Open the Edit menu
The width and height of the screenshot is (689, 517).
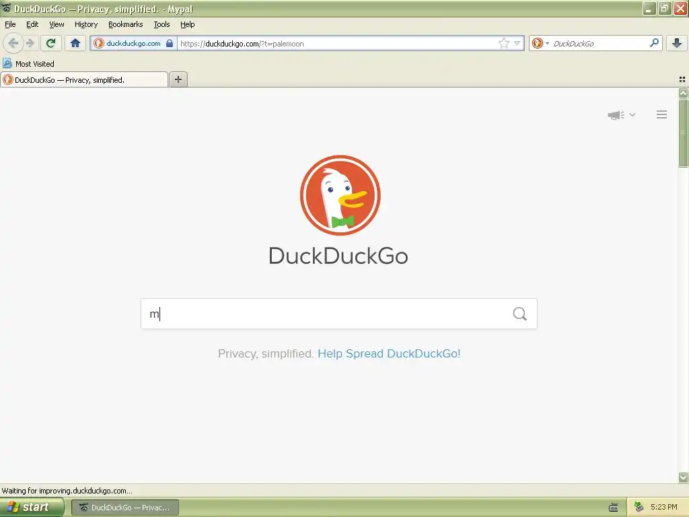click(x=32, y=24)
